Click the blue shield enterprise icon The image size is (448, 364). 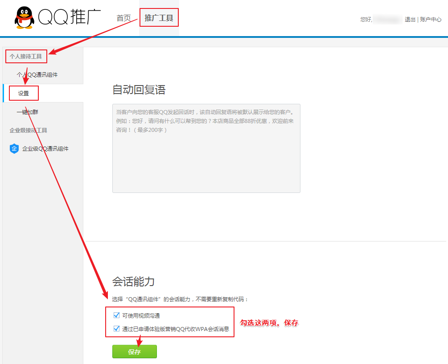[14, 148]
